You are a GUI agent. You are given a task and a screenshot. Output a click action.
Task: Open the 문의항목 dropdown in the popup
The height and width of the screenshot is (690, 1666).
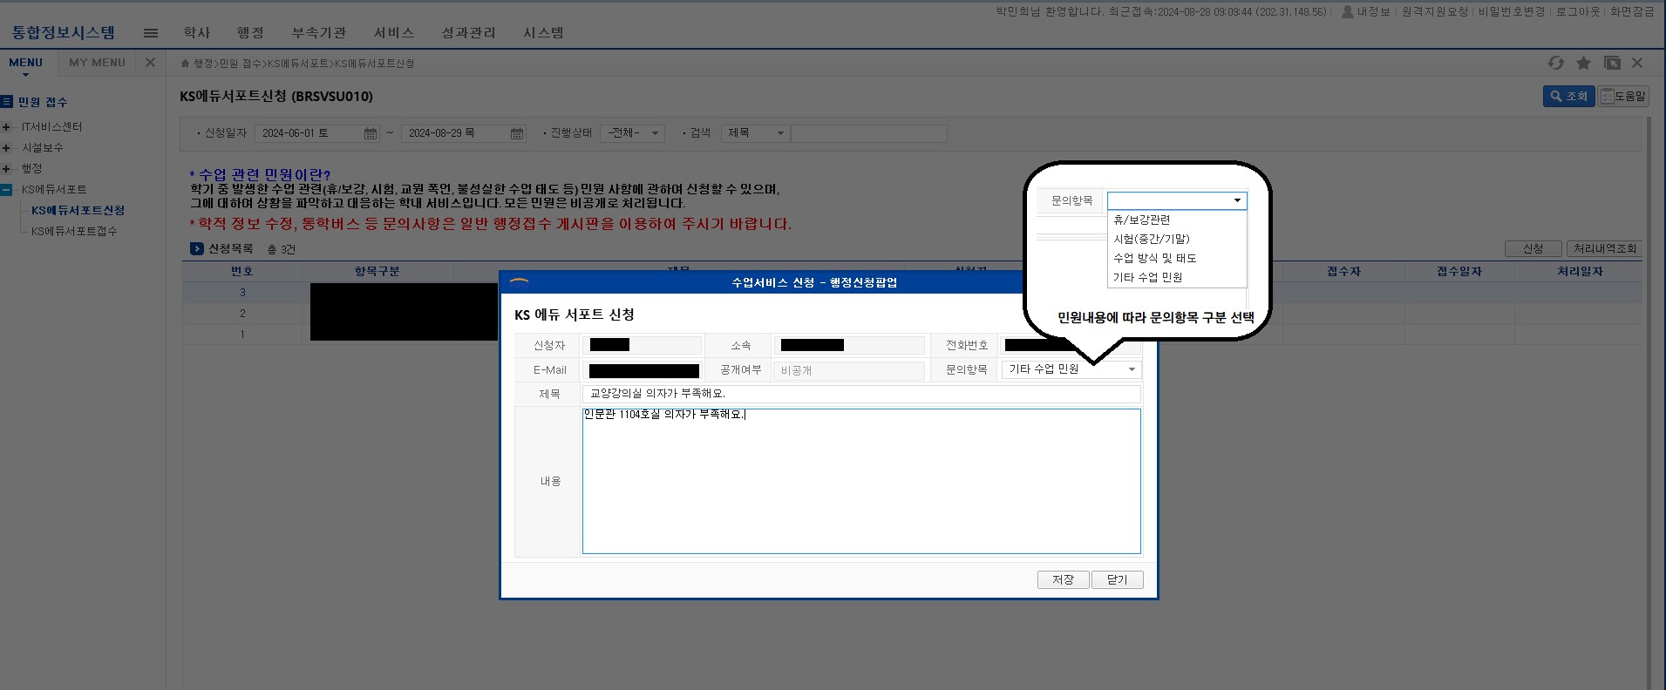1071,369
